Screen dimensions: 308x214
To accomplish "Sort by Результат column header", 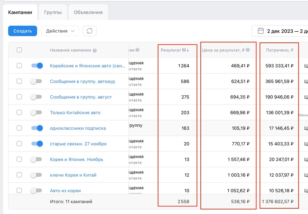I will [171, 50].
